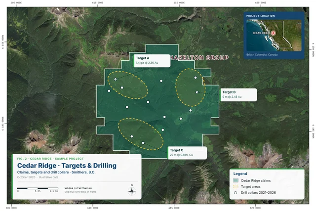Open the Target C callout label
316x211 pixels.
click(x=187, y=153)
